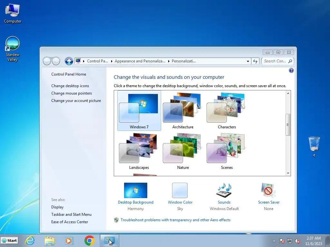This screenshot has width=330, height=247.
Task: Open the Help question mark icon
Action: pos(291,70)
